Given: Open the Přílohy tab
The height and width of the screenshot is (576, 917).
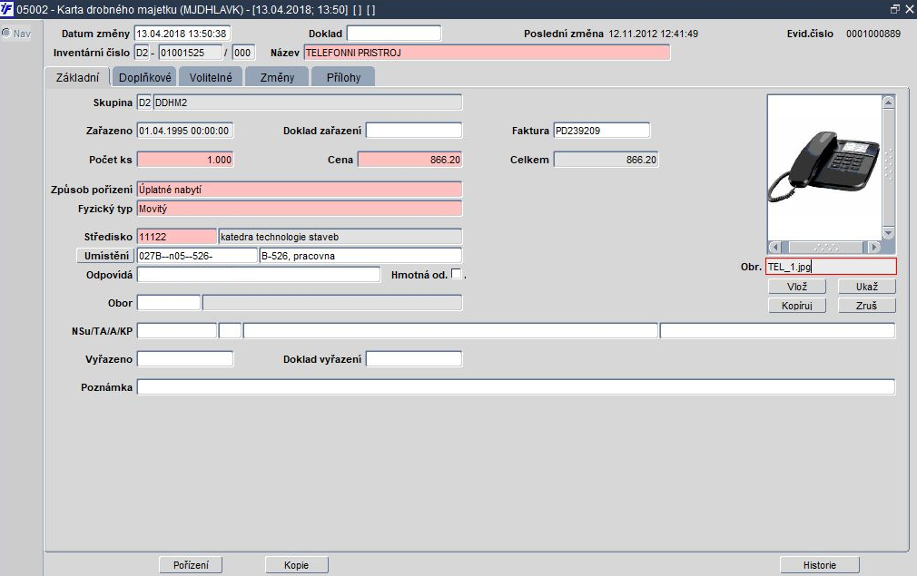Looking at the screenshot, I should tap(343, 77).
